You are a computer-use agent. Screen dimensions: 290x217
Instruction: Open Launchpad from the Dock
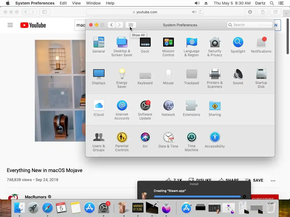tap(33, 208)
